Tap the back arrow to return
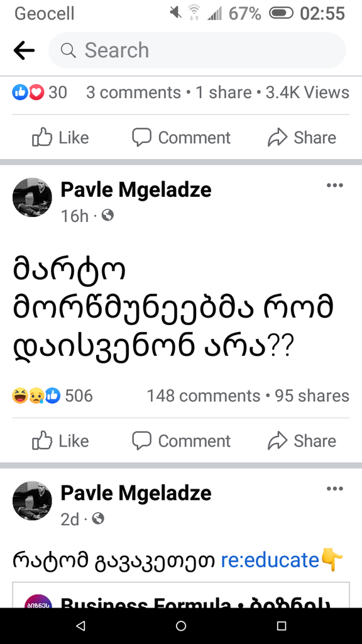Viewport: 362px width, 644px height. pos(24,50)
